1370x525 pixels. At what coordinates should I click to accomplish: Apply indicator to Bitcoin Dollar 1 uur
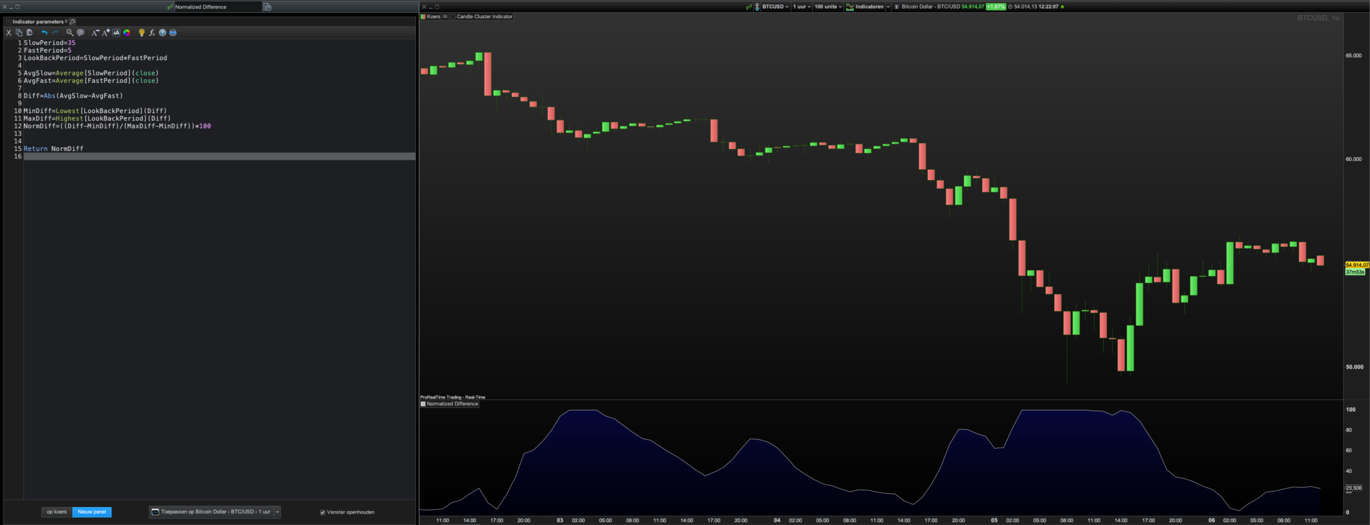click(211, 512)
